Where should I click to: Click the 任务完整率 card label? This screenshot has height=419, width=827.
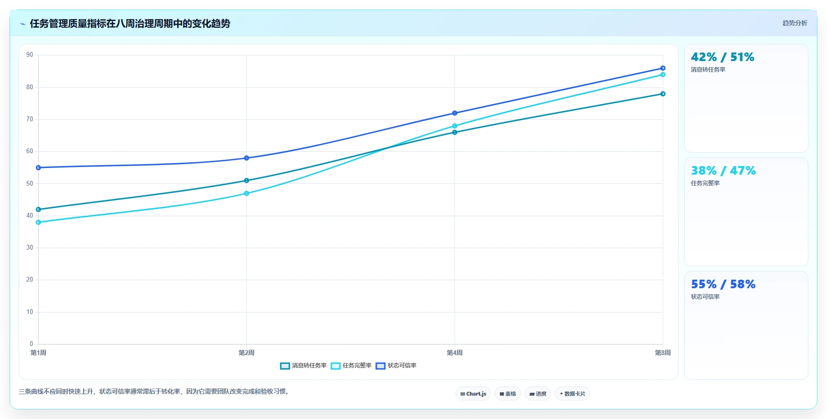(x=705, y=183)
